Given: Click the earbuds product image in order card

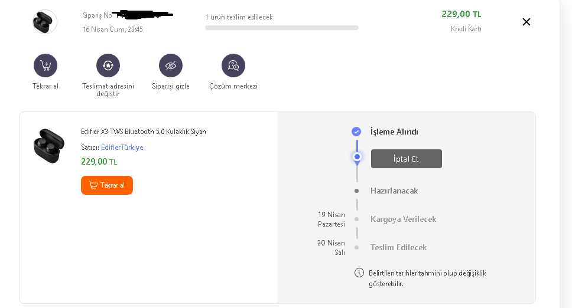Looking at the screenshot, I should (x=49, y=146).
